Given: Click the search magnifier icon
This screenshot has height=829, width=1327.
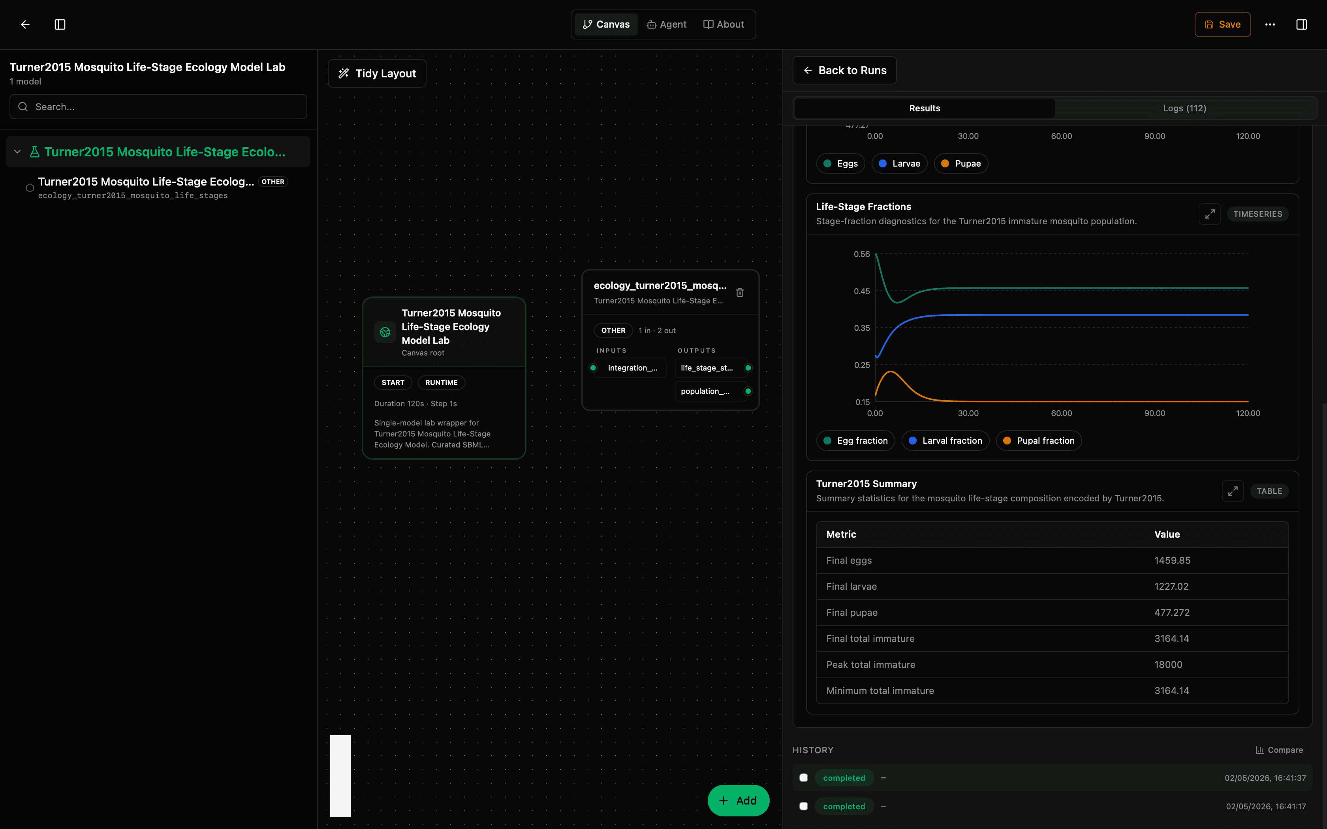Looking at the screenshot, I should 23,106.
